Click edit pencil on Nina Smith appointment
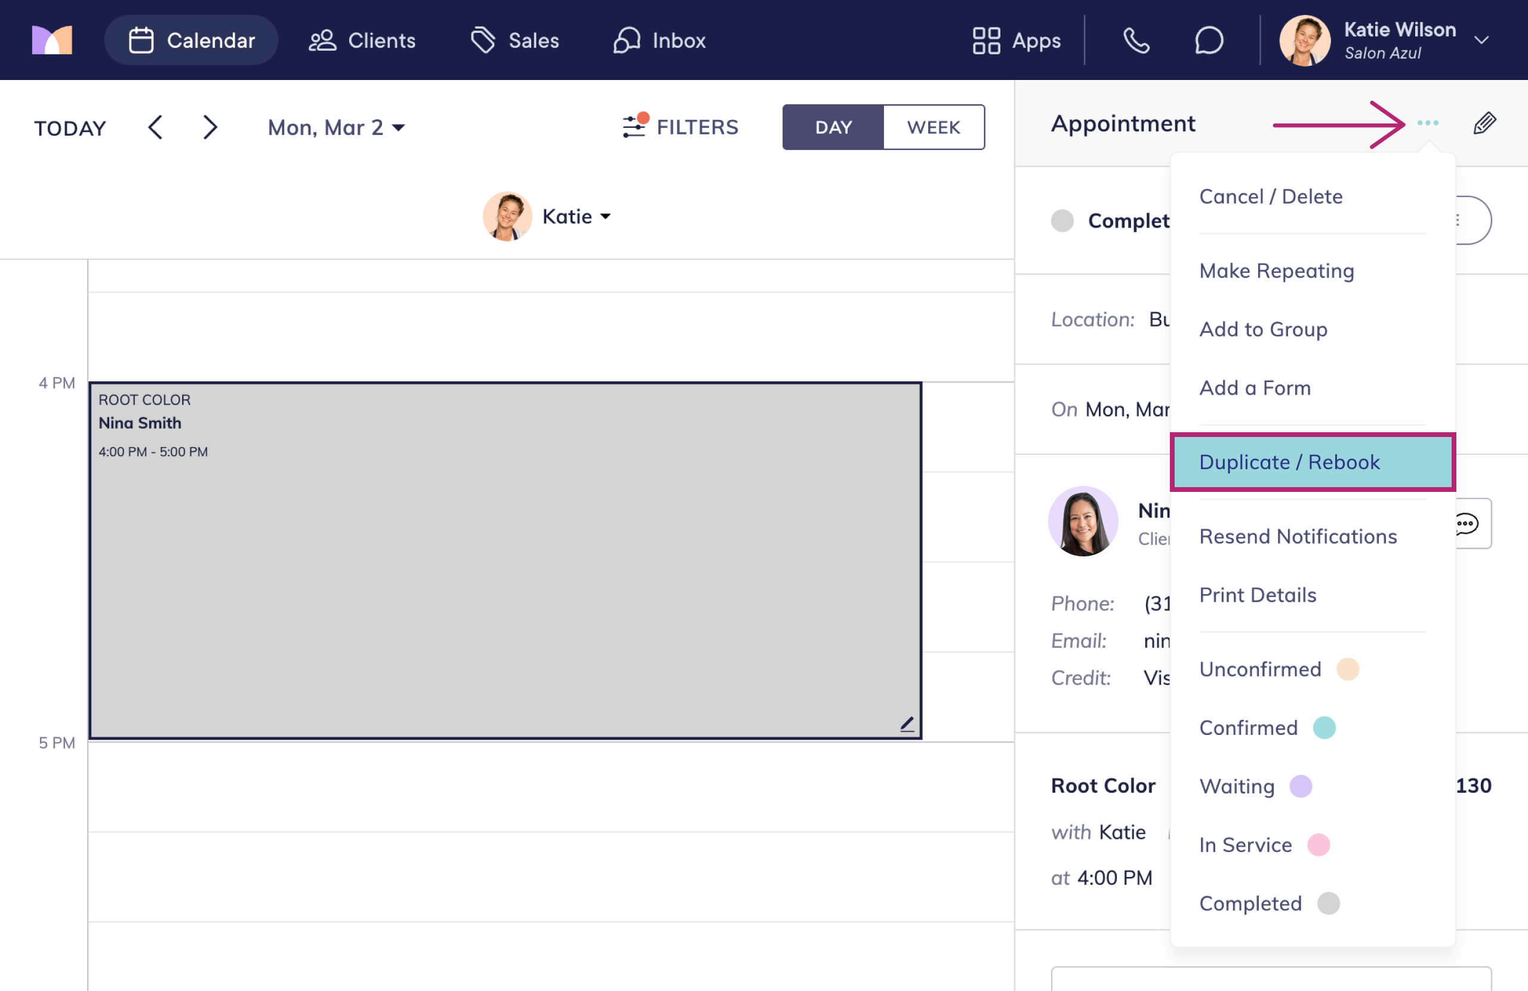This screenshot has width=1528, height=991. pyautogui.click(x=907, y=725)
